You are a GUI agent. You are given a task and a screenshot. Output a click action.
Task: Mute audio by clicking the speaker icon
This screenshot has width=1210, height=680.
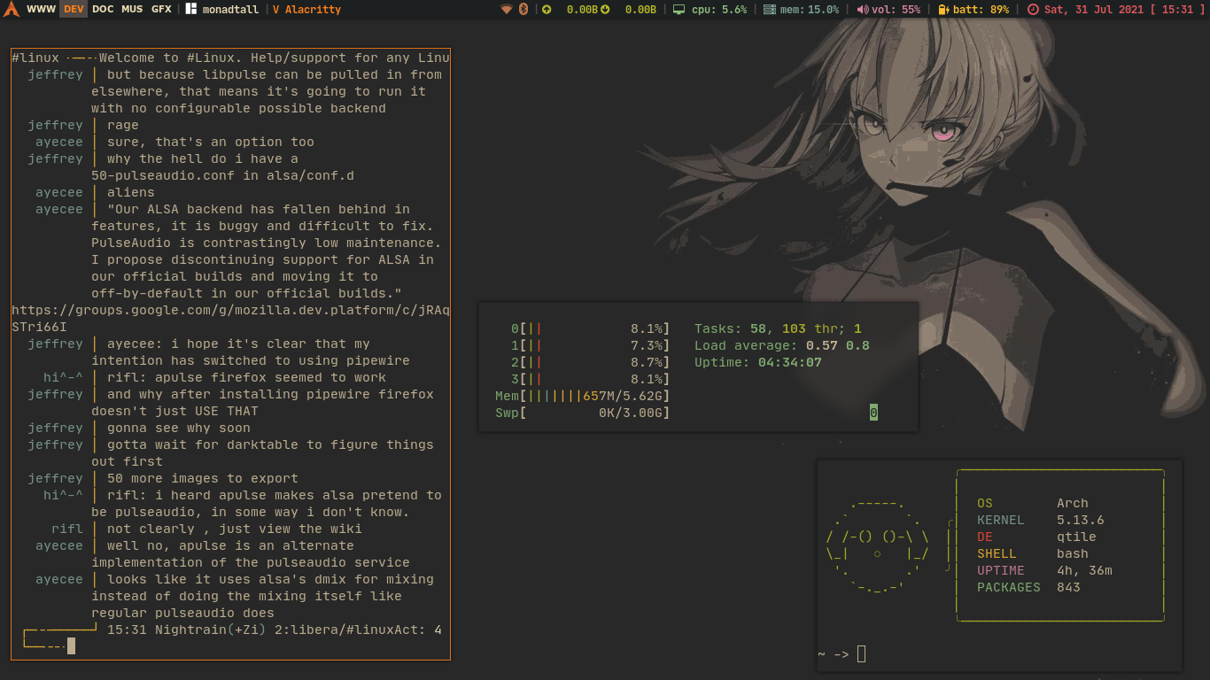(x=864, y=9)
